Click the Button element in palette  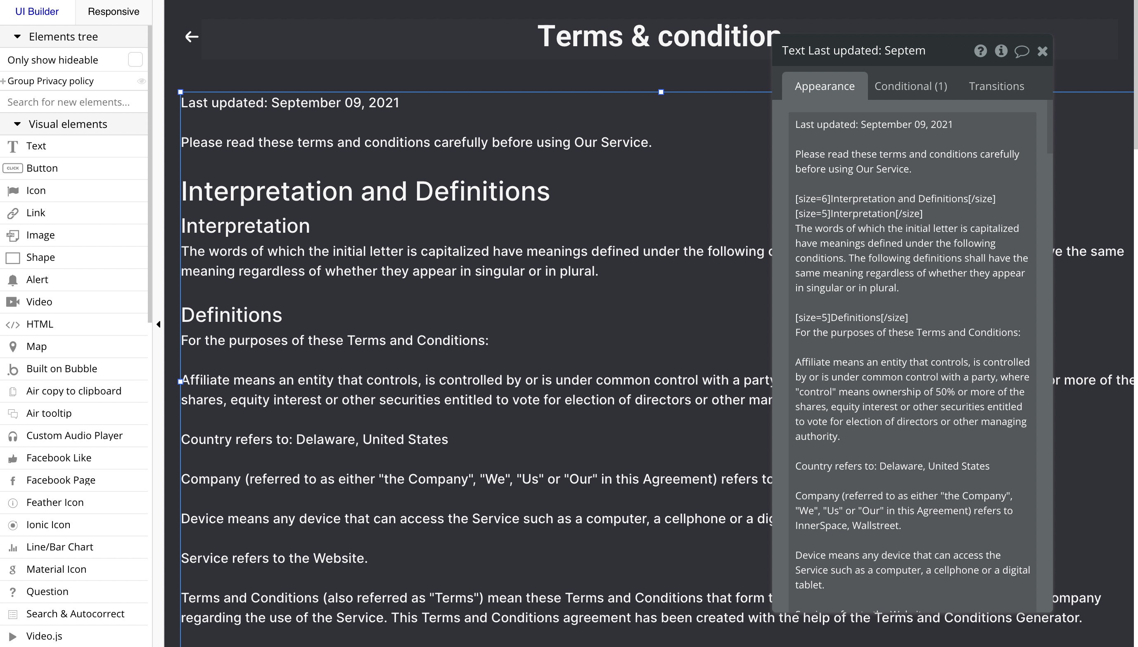click(x=42, y=168)
